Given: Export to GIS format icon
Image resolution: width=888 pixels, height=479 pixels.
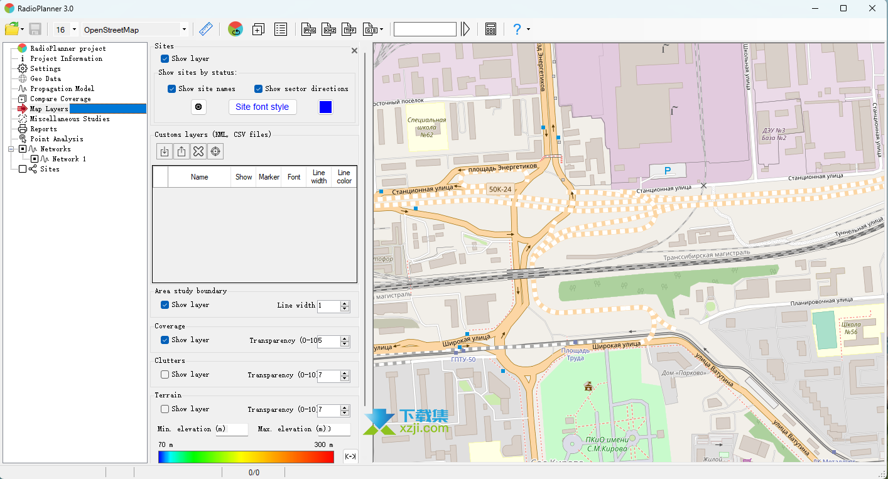Looking at the screenshot, I should pos(371,29).
